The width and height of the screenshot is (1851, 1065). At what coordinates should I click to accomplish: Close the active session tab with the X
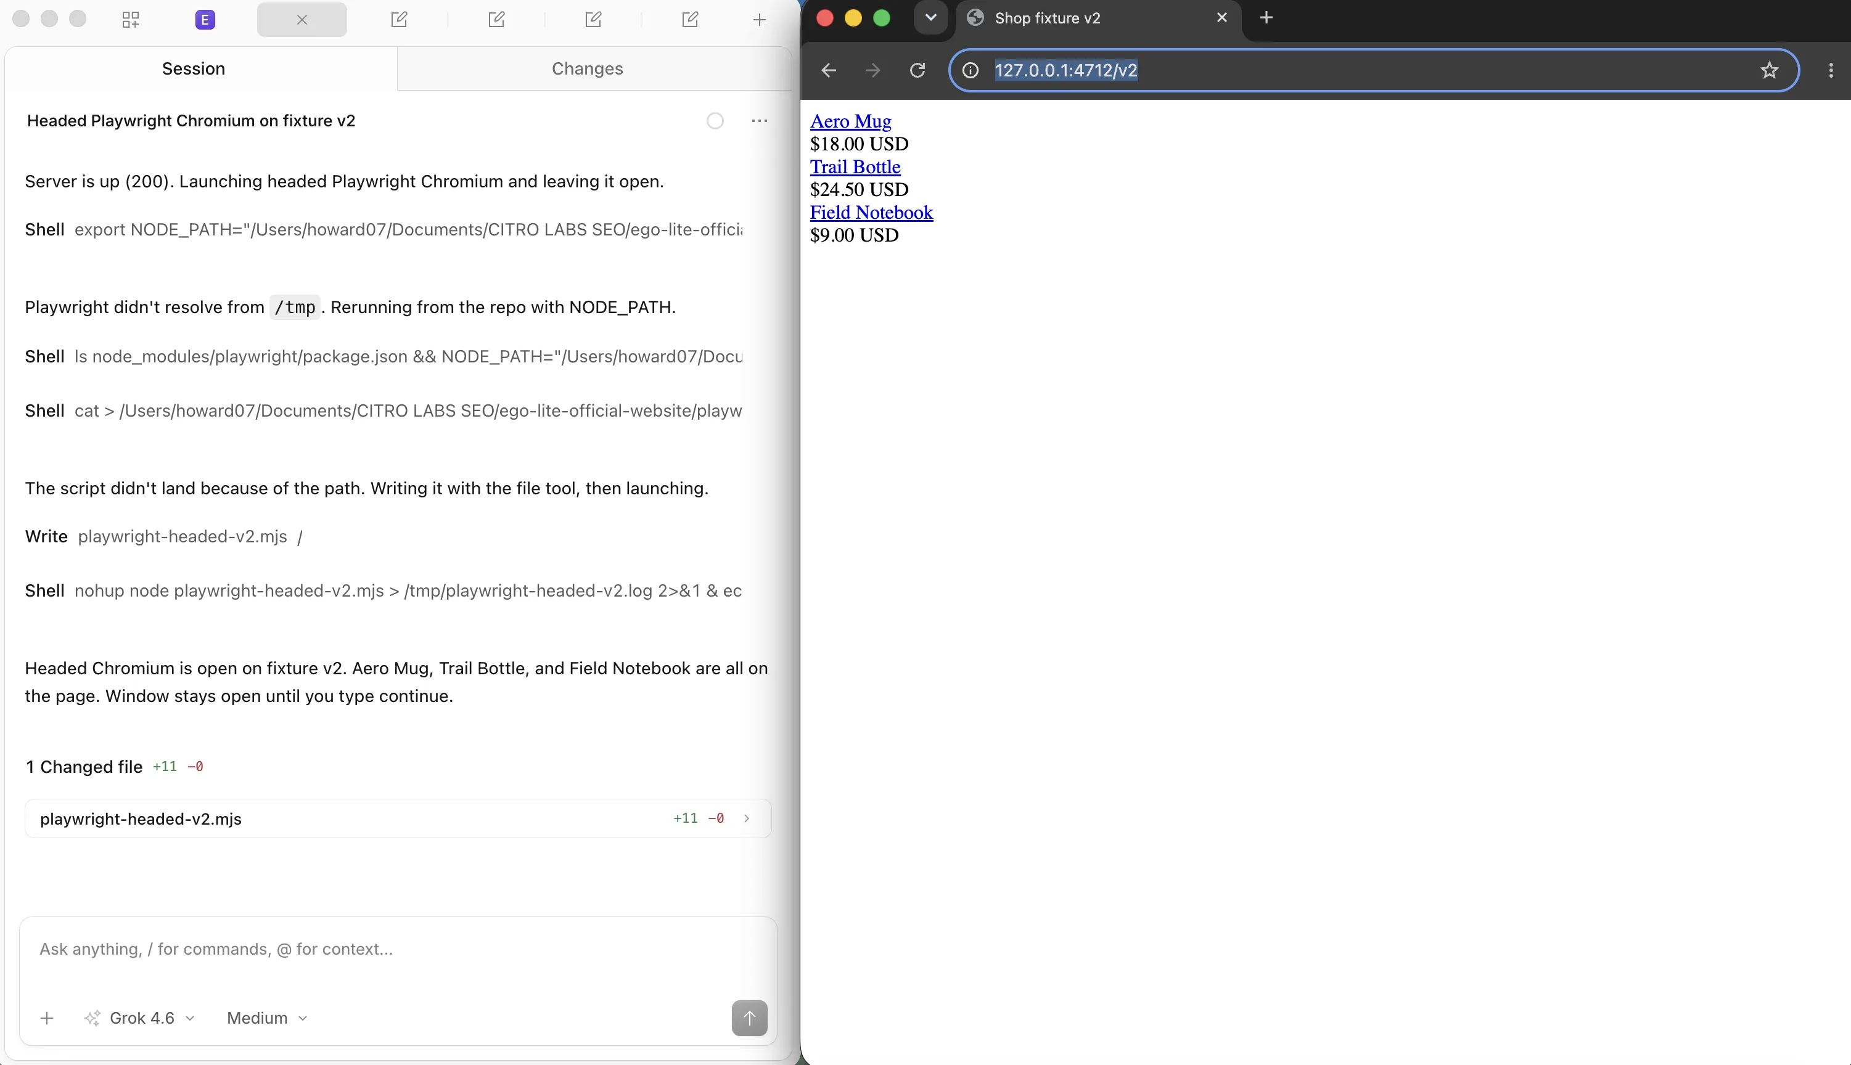point(302,20)
